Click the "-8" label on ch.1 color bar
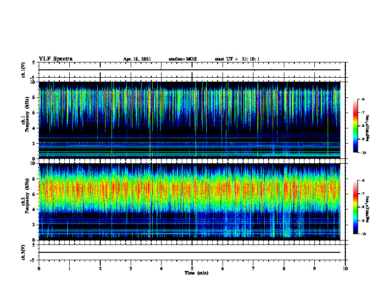 click(x=362, y=126)
